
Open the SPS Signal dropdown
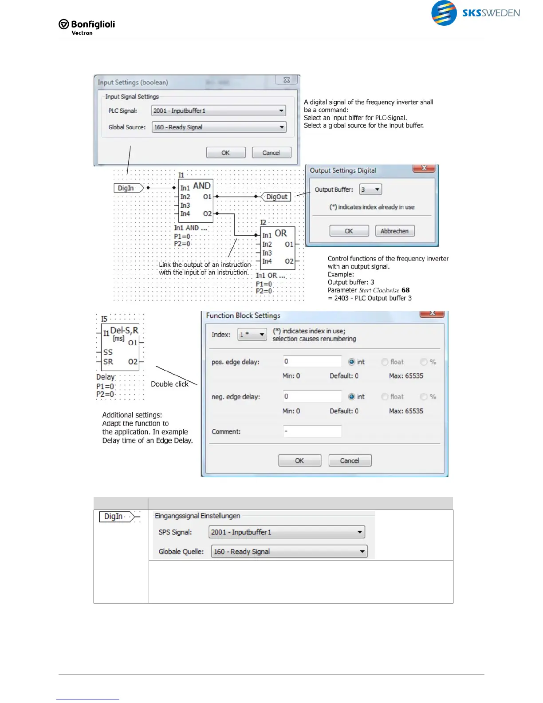287,532
